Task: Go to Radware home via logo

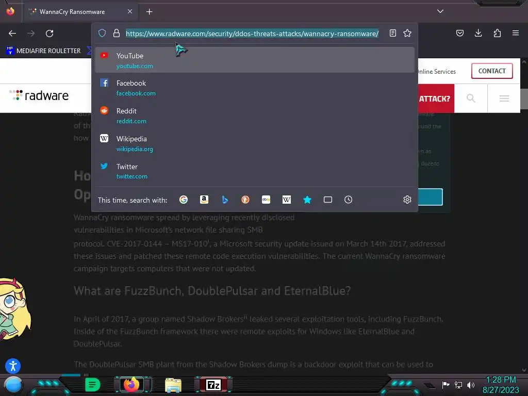Action: point(39,95)
